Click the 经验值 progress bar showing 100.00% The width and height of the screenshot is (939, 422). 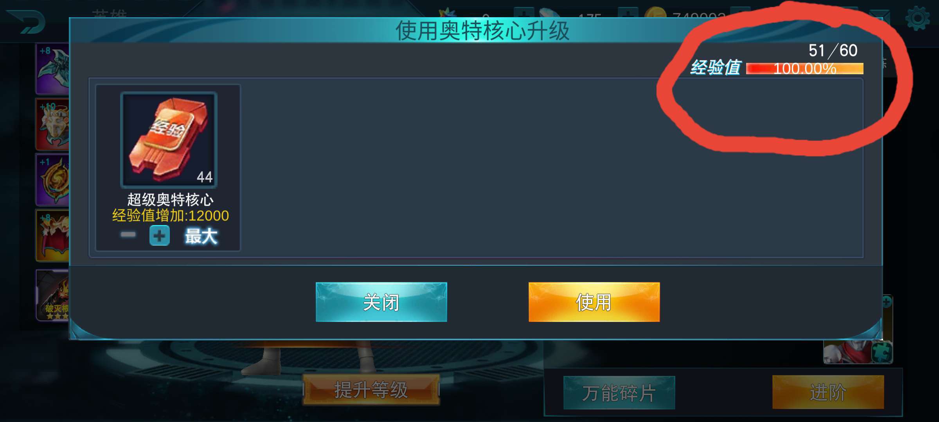pyautogui.click(x=804, y=69)
